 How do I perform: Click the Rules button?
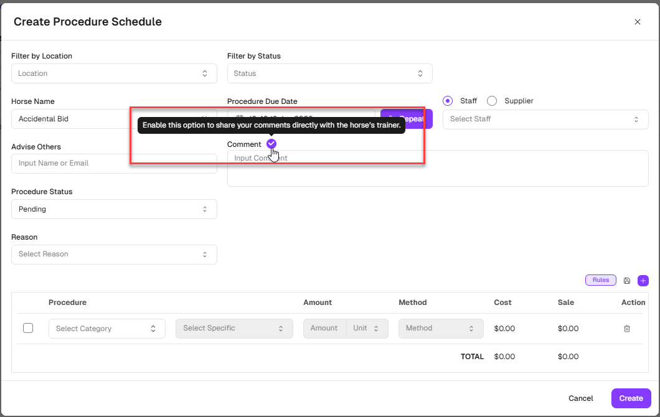(600, 280)
